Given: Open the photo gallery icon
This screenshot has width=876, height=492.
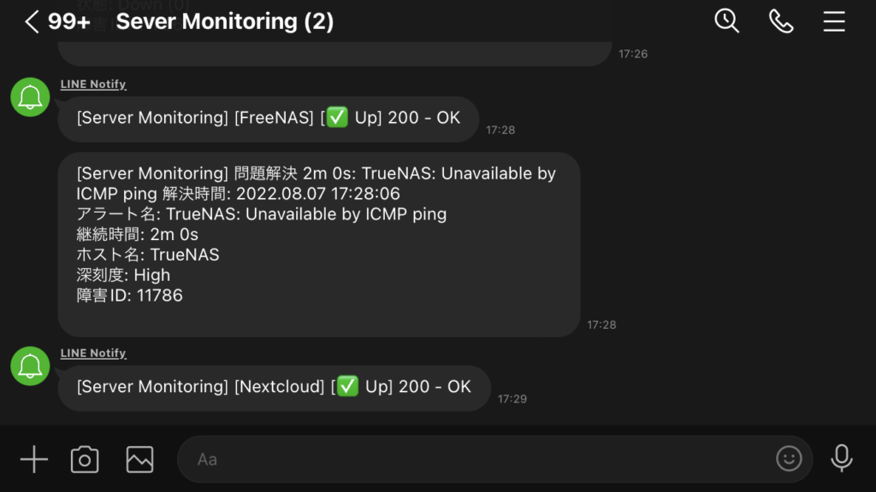Looking at the screenshot, I should pos(139,459).
